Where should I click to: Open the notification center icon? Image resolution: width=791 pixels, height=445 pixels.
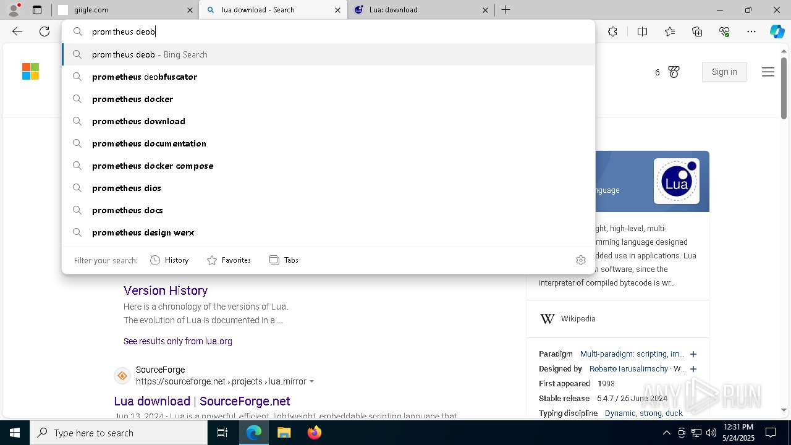[771, 433]
